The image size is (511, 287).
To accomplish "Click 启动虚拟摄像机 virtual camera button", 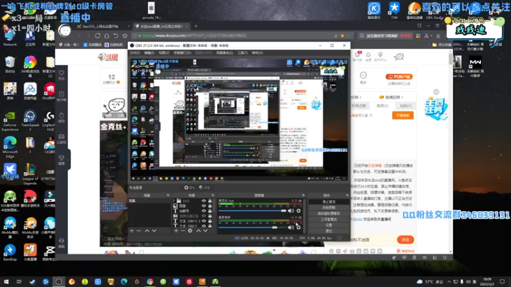I will (329, 214).
